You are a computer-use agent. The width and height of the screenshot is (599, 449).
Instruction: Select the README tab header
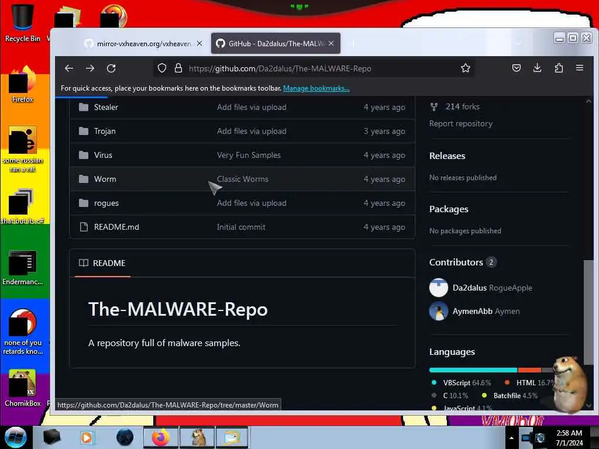tap(102, 263)
